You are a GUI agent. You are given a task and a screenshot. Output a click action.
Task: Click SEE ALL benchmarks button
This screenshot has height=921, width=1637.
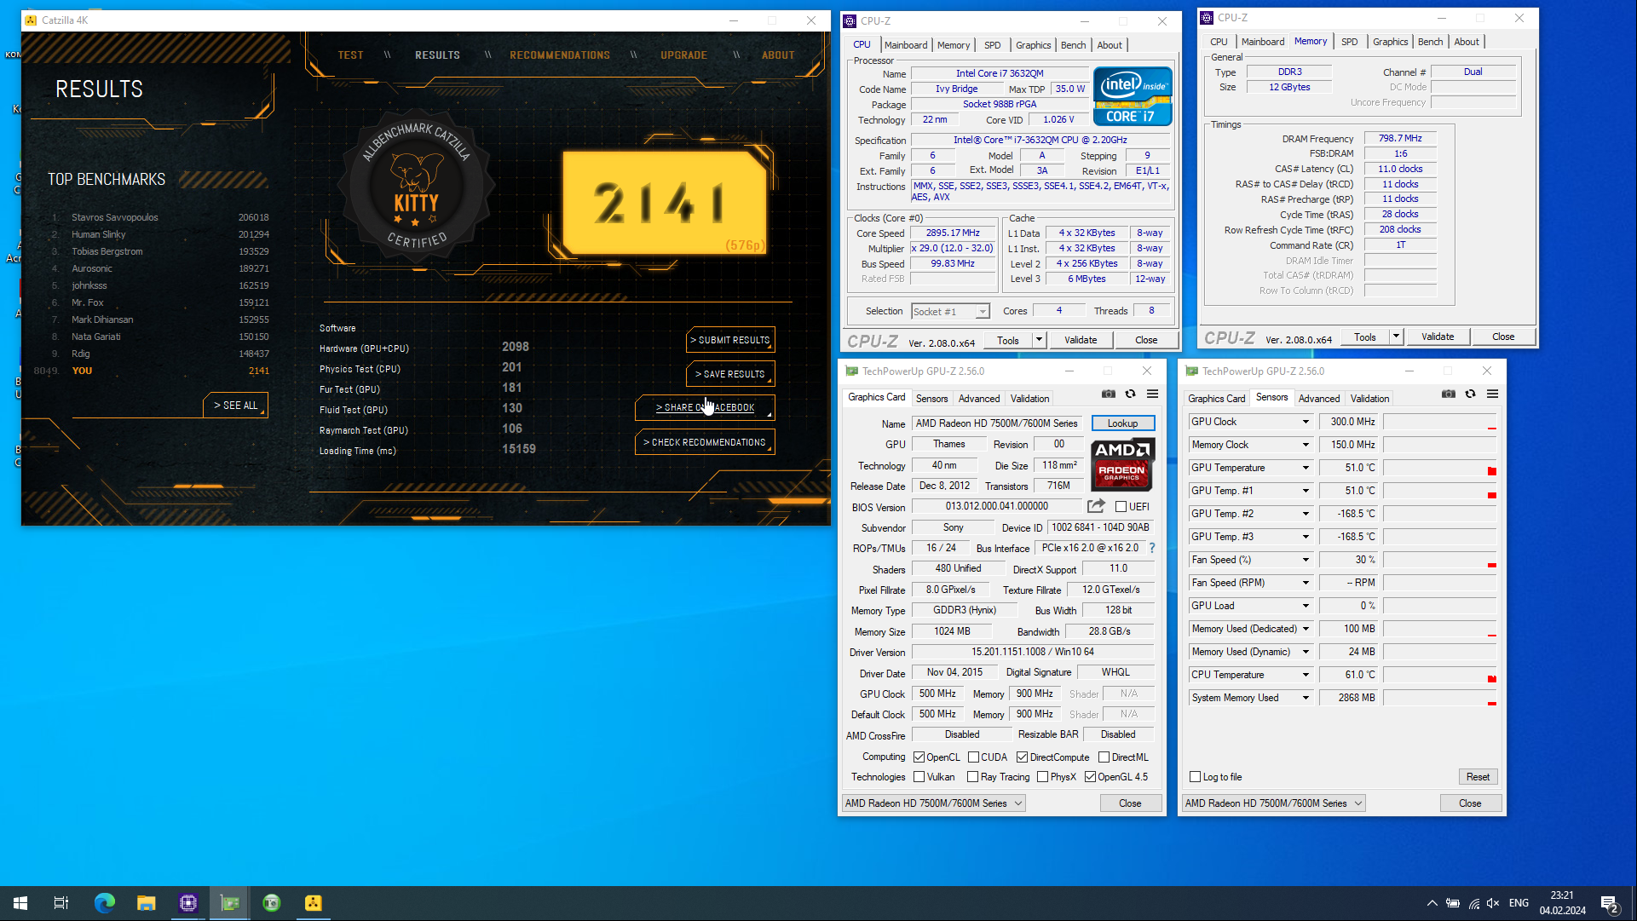236,406
